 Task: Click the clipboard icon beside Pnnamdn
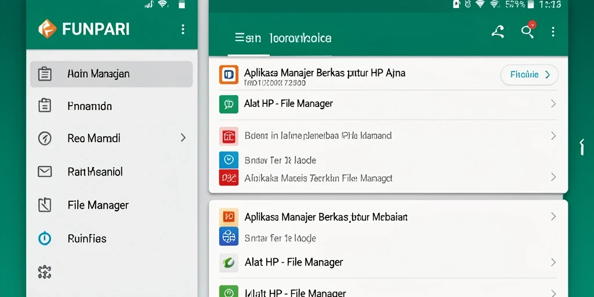point(45,106)
